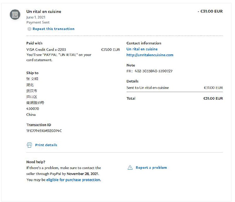Open the unritalencuisine.com website link
235x202 pixels.
[150, 55]
